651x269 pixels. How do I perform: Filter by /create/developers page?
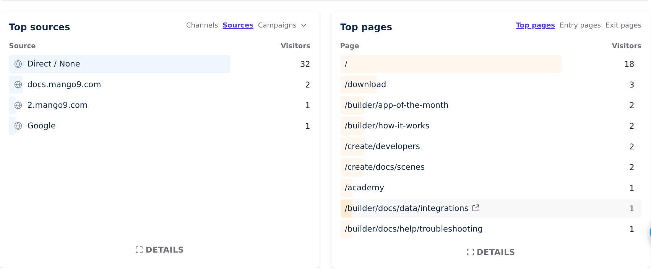pyautogui.click(x=382, y=146)
